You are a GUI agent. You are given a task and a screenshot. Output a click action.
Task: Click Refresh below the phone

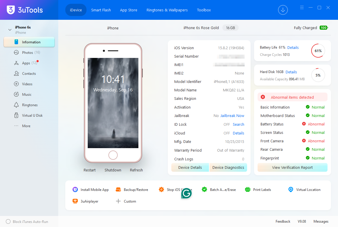[136, 170]
